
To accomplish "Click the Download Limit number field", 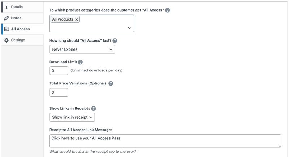I will 59,71.
